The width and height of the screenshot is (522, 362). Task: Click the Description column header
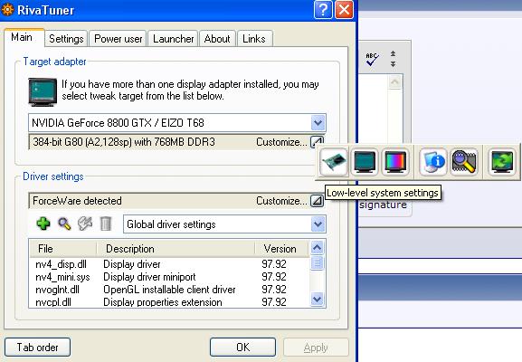176,249
